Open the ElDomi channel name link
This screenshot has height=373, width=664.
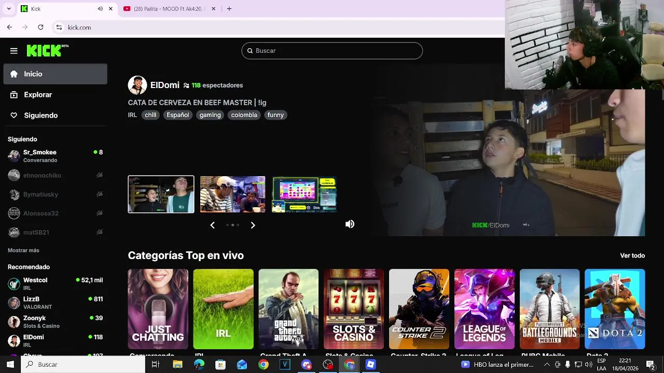[165, 85]
